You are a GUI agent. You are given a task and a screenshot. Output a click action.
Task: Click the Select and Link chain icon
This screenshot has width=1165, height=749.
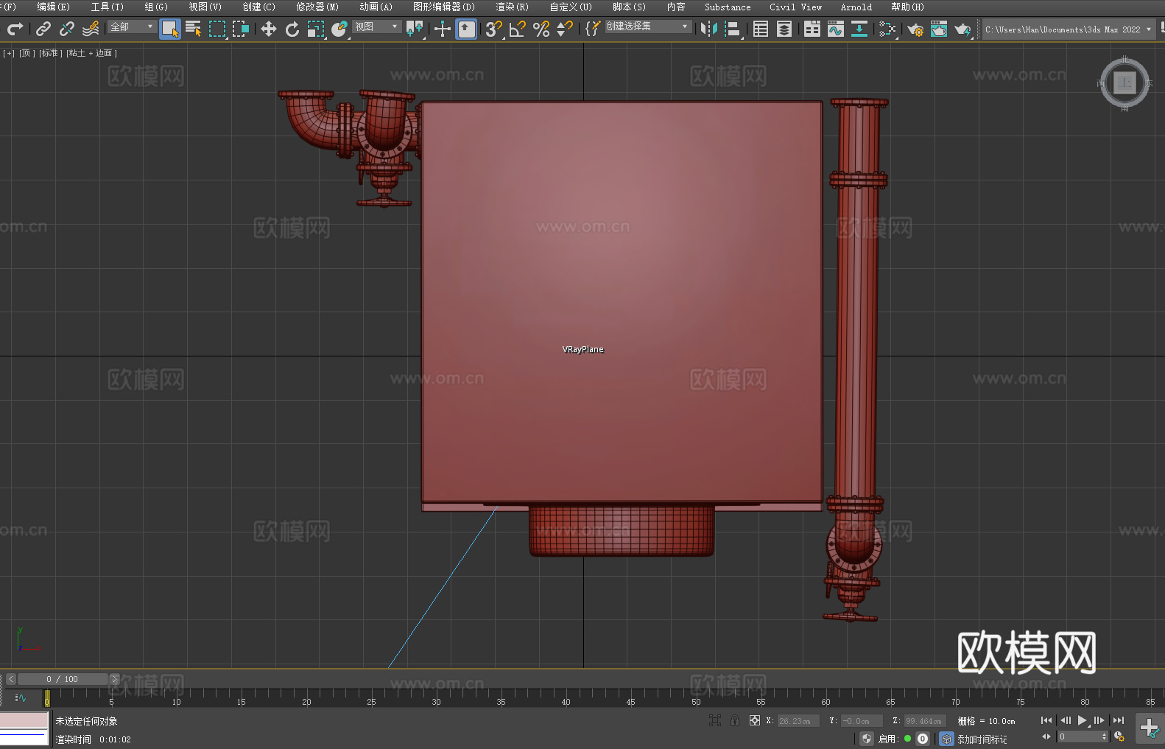(43, 29)
